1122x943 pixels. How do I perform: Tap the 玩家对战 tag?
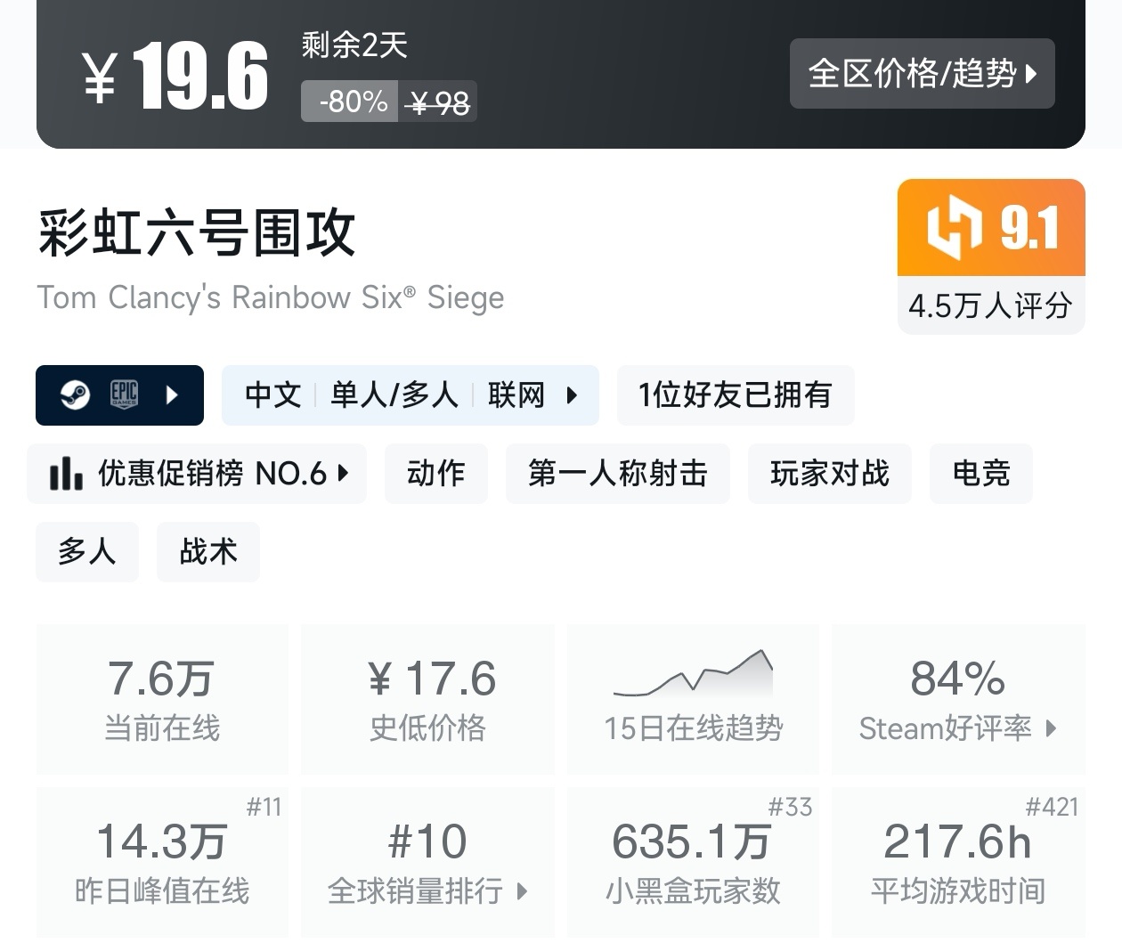(x=829, y=474)
